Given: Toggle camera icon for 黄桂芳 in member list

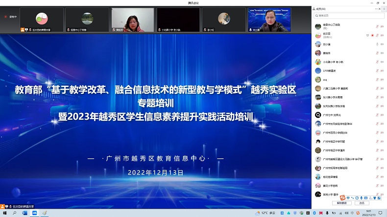Looking at the screenshot, I should [382, 53].
